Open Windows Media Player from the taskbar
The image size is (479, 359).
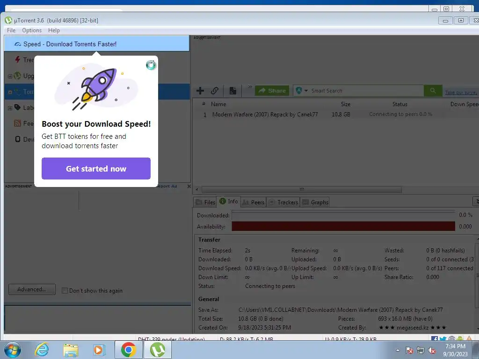click(x=99, y=350)
